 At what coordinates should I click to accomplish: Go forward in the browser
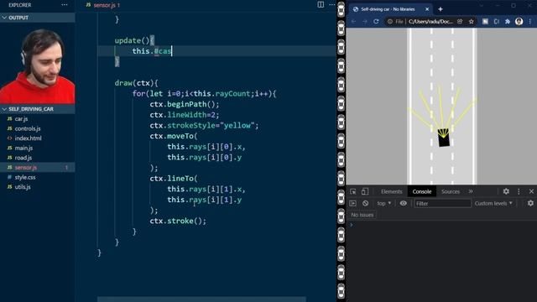click(x=365, y=22)
